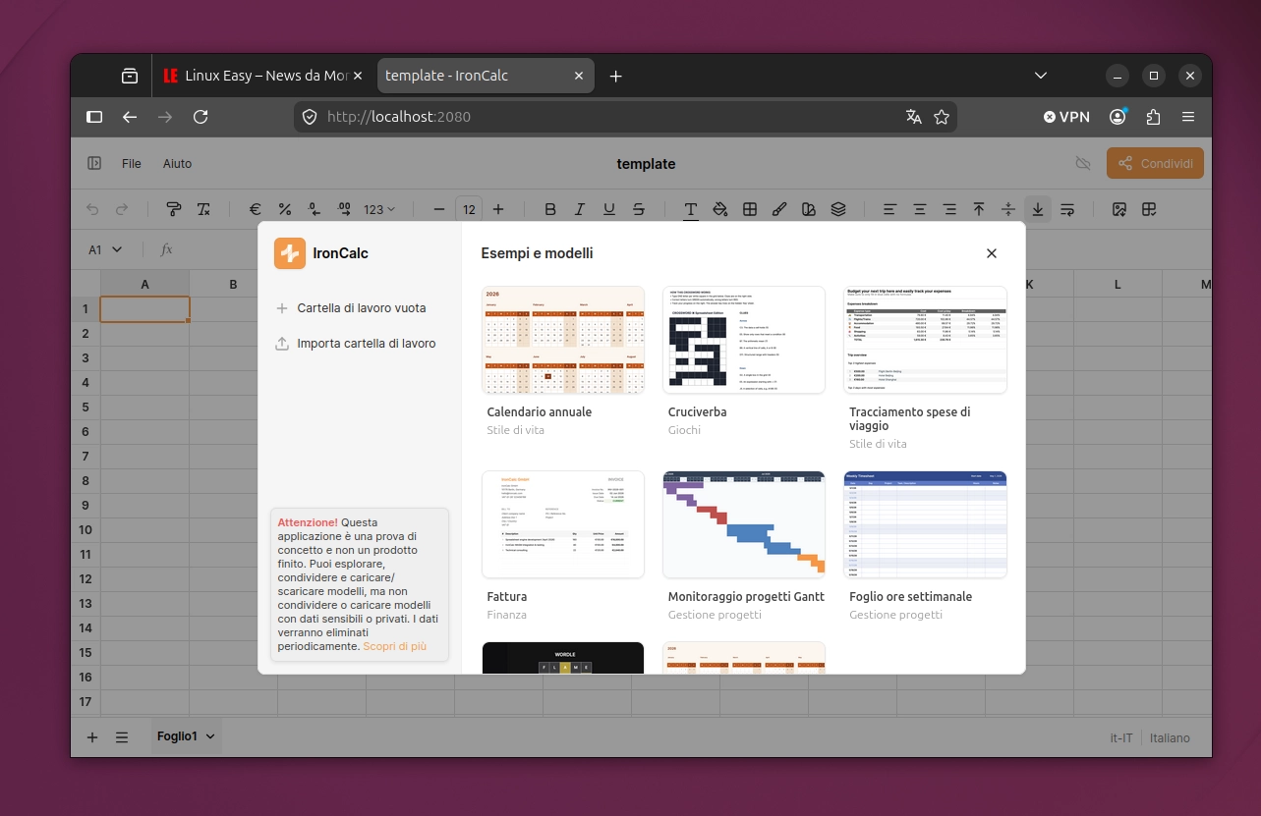The height and width of the screenshot is (816, 1261).
Task: Click the sheet list hamburger icon at bottom
Action: pyautogui.click(x=122, y=737)
